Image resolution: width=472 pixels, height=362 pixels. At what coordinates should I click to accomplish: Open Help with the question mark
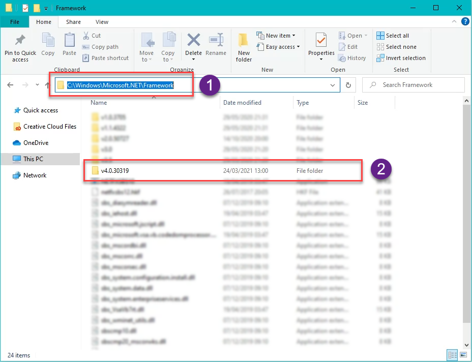(465, 22)
